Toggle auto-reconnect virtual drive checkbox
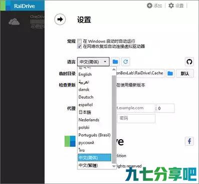Image resolution: width=199 pixels, height=184 pixels. [80, 46]
